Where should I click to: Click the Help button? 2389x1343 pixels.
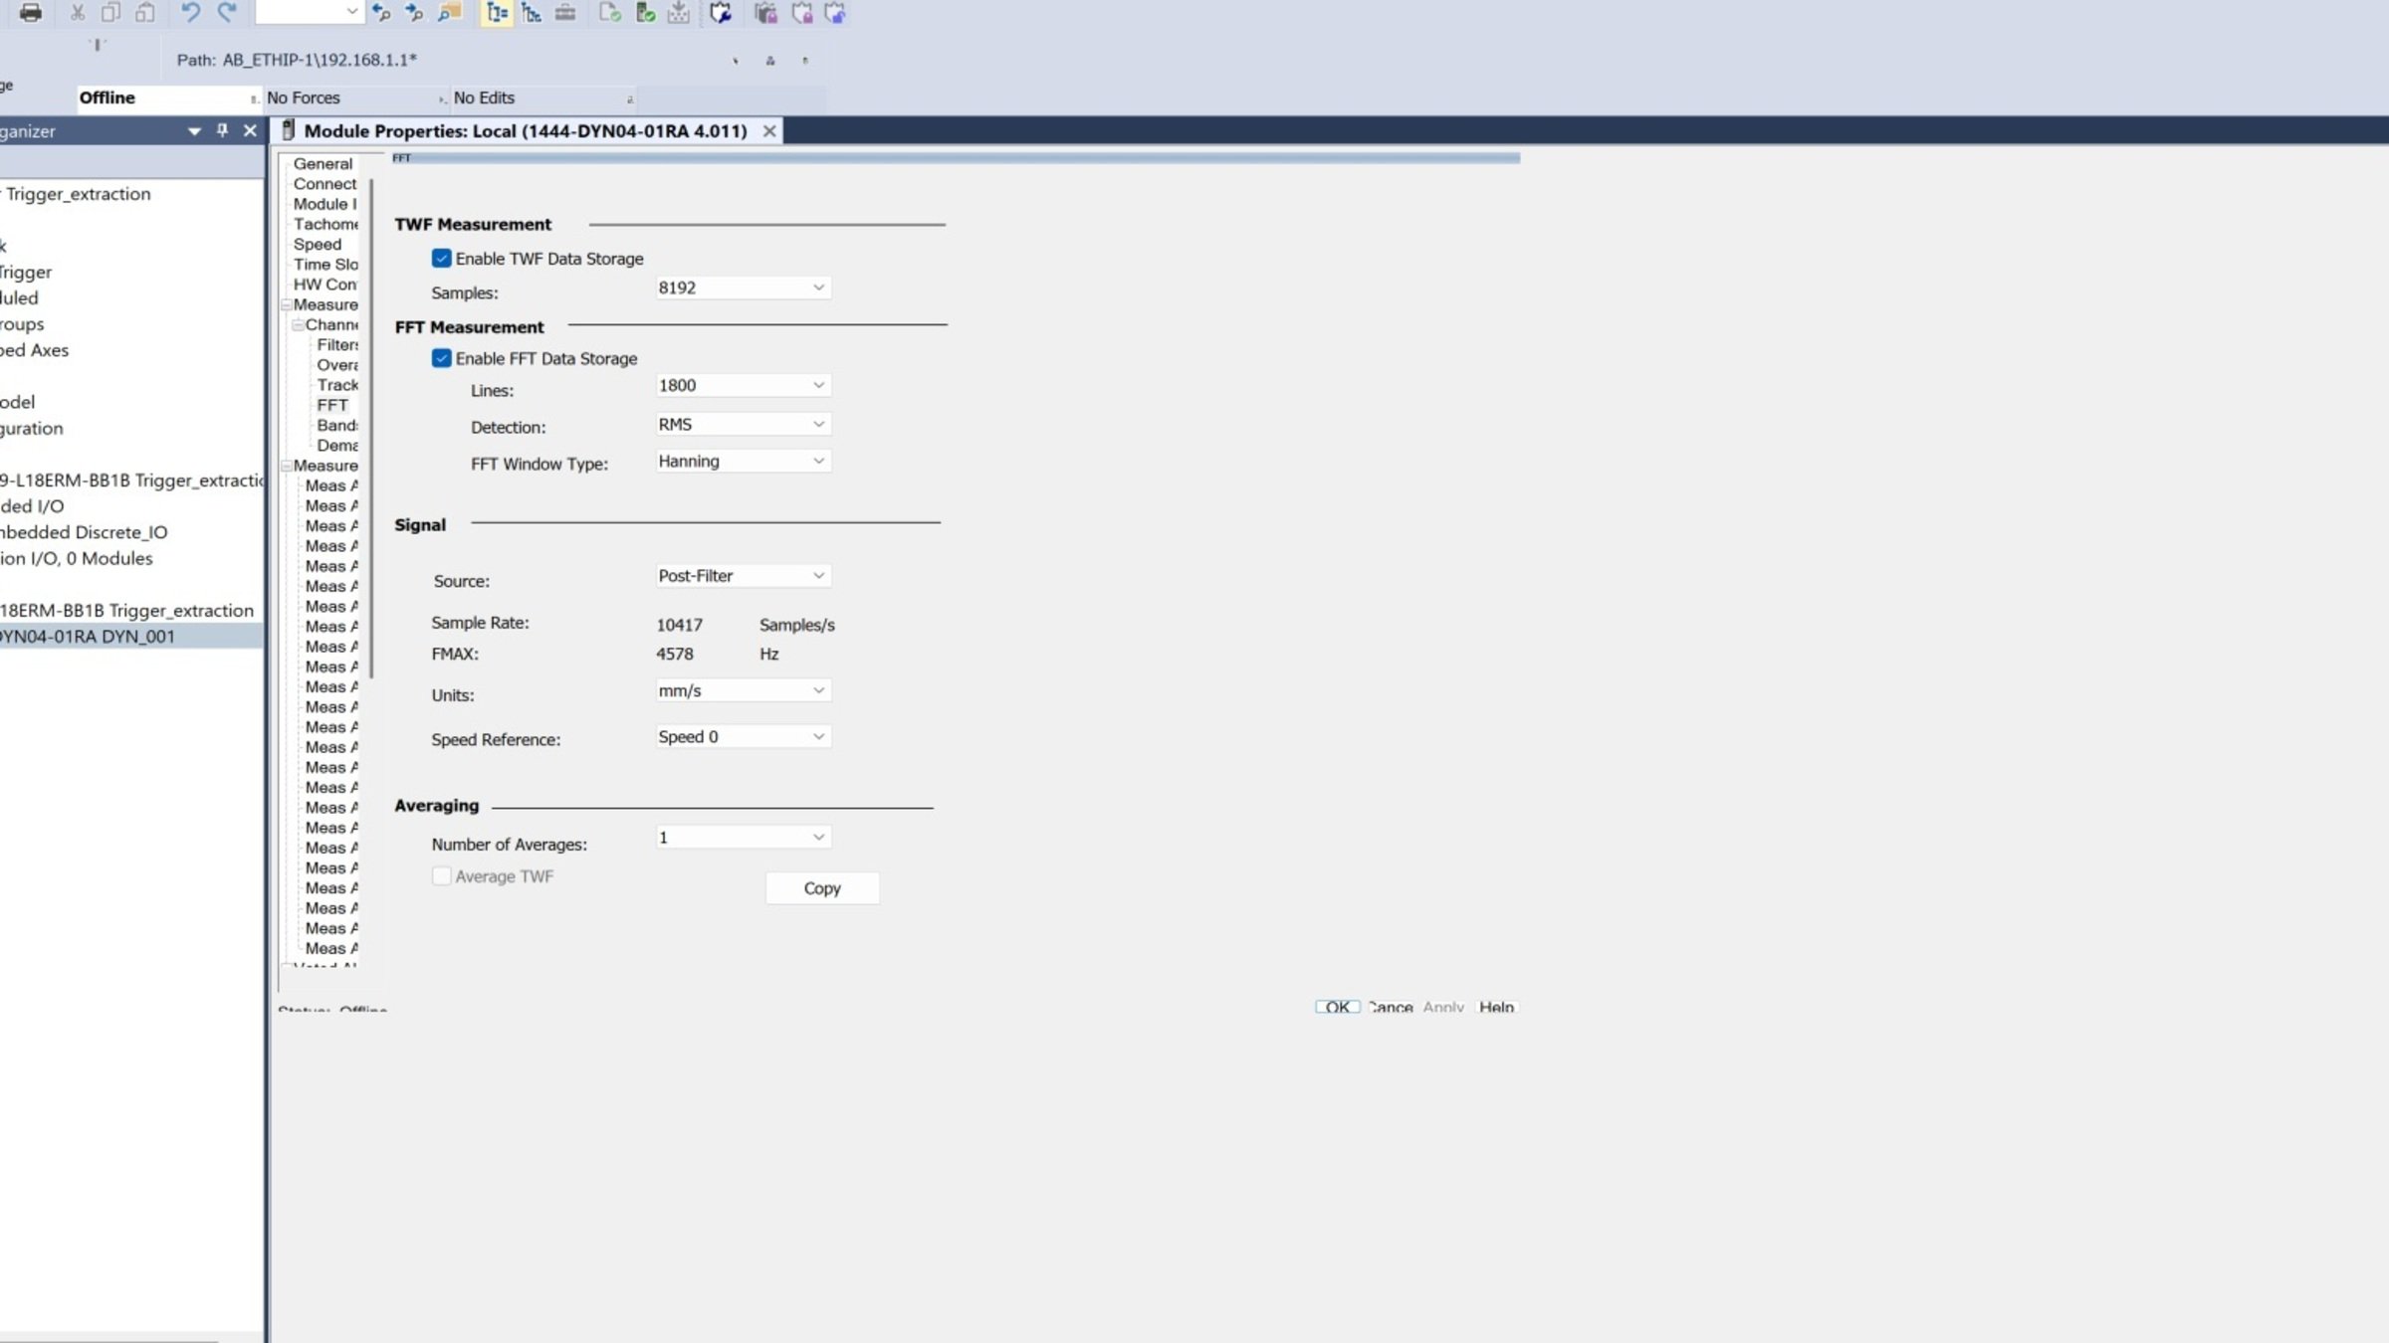(1496, 1007)
